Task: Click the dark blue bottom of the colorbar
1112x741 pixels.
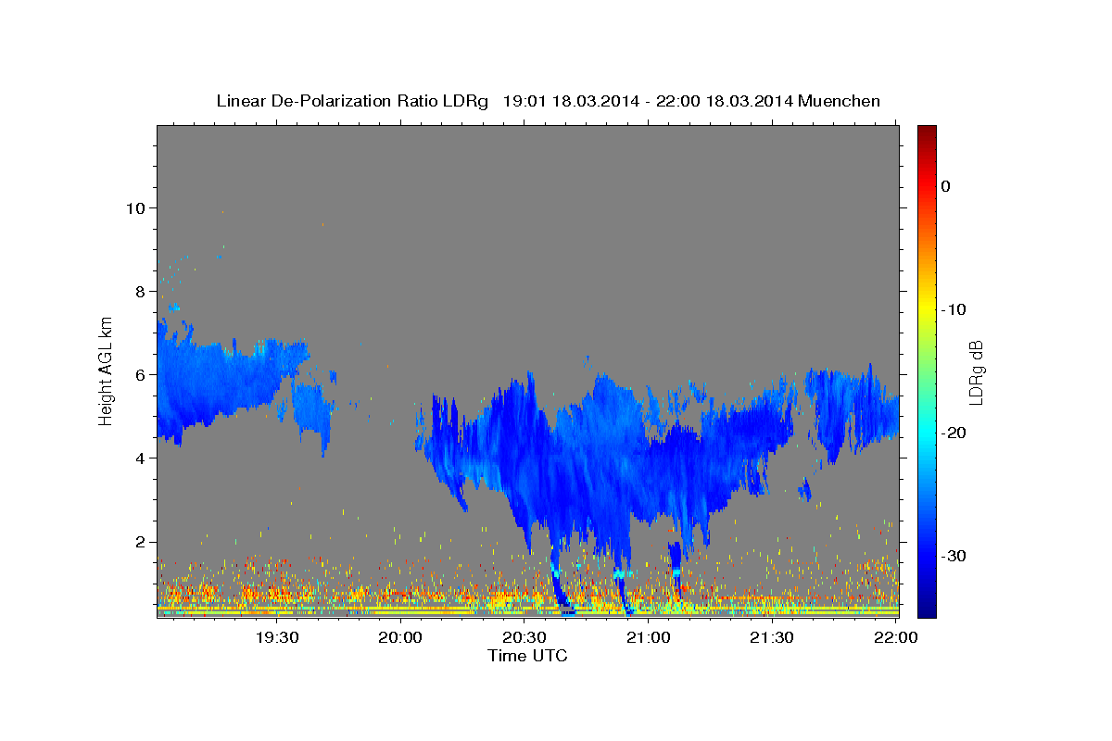Action: tap(927, 609)
